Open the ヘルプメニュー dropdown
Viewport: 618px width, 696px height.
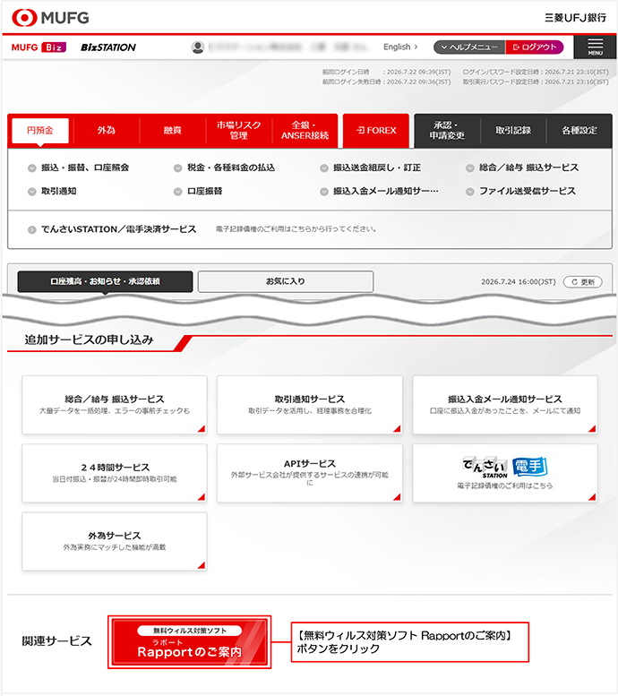tap(469, 47)
